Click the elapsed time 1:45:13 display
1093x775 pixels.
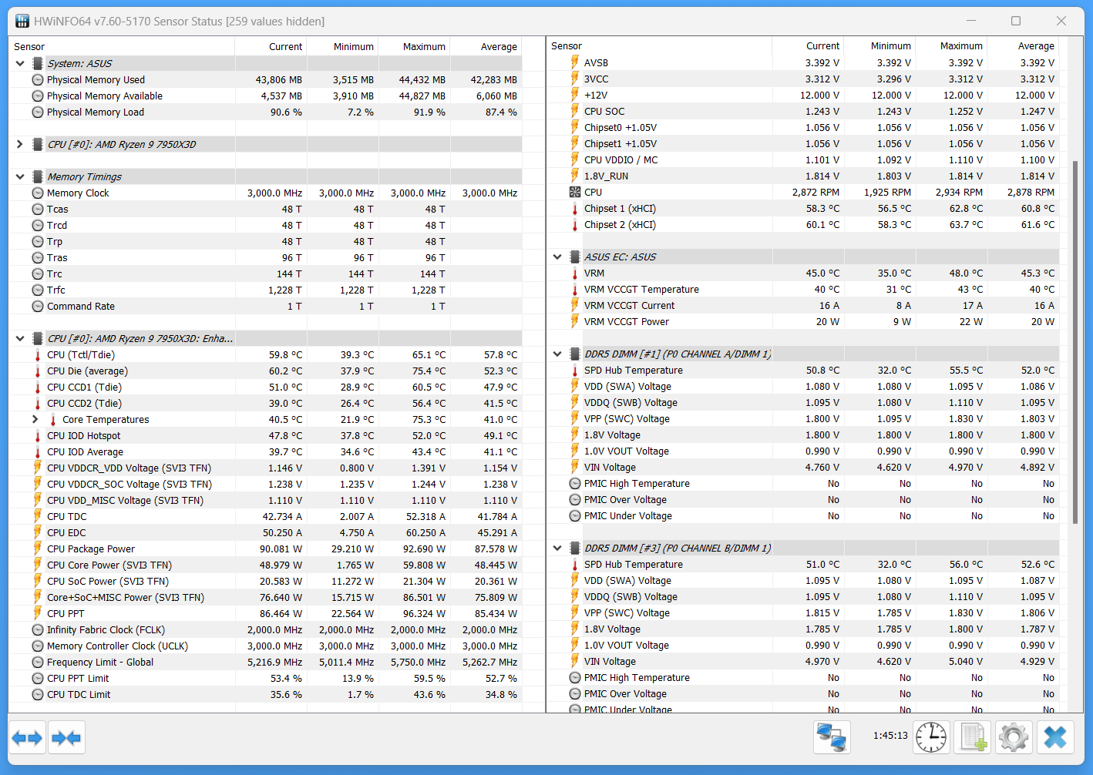[890, 736]
